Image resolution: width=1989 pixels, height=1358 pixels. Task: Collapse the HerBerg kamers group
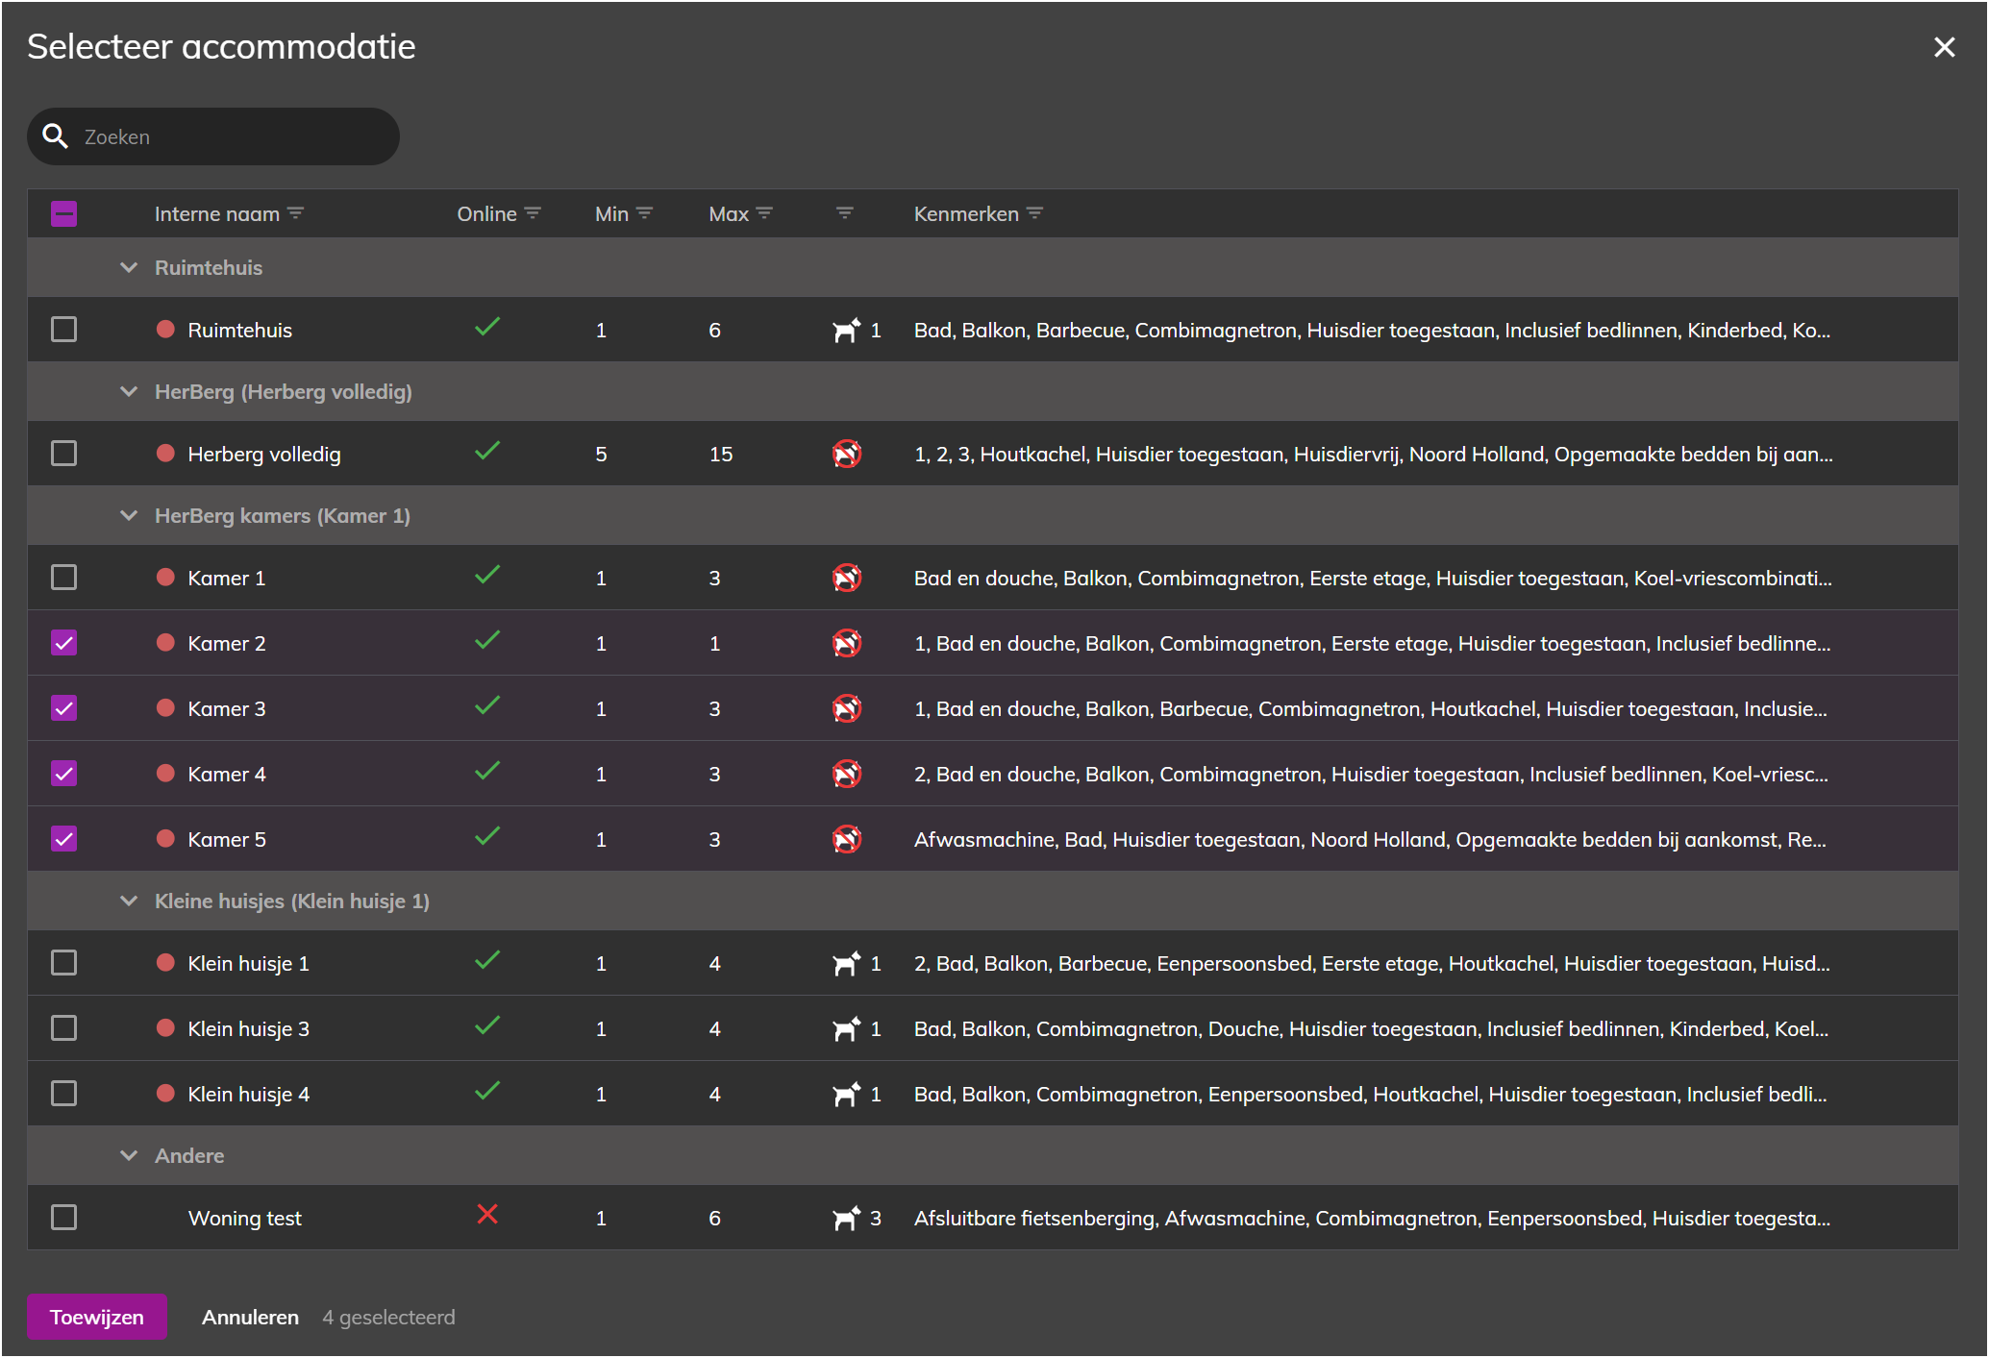click(129, 516)
